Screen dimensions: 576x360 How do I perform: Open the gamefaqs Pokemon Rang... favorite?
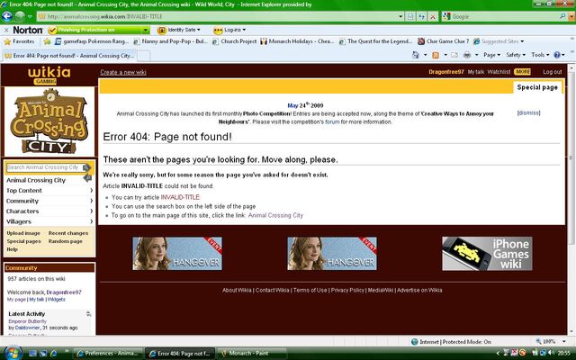pyautogui.click(x=92, y=41)
